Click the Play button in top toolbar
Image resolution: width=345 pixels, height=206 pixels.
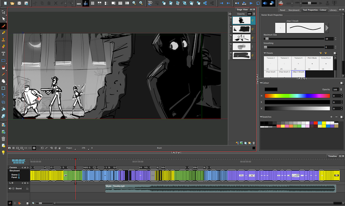[x=251, y=3]
